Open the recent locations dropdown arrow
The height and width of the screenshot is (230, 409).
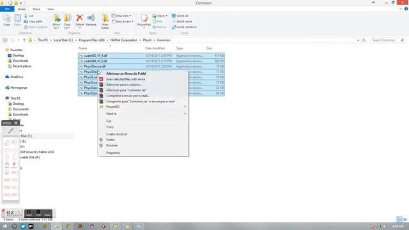19,40
